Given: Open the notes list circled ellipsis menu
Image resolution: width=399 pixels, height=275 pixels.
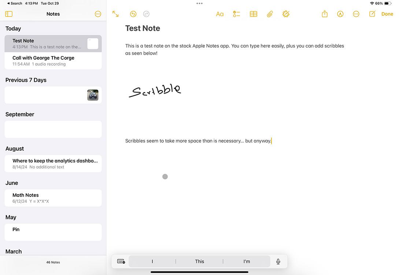Looking at the screenshot, I should pos(98,14).
